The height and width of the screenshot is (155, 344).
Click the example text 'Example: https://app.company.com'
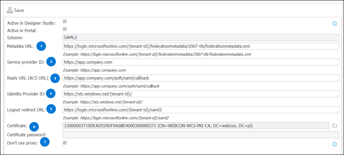[94, 70]
